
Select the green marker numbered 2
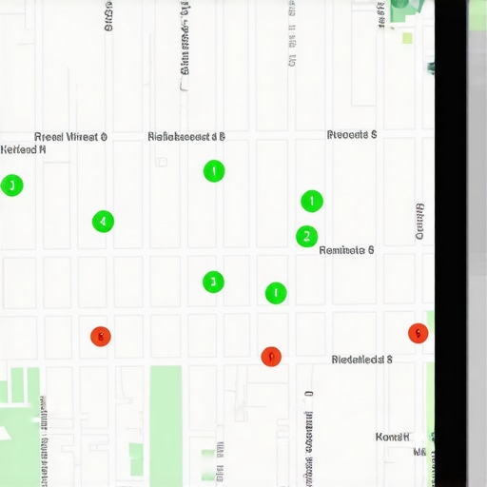[x=307, y=237]
